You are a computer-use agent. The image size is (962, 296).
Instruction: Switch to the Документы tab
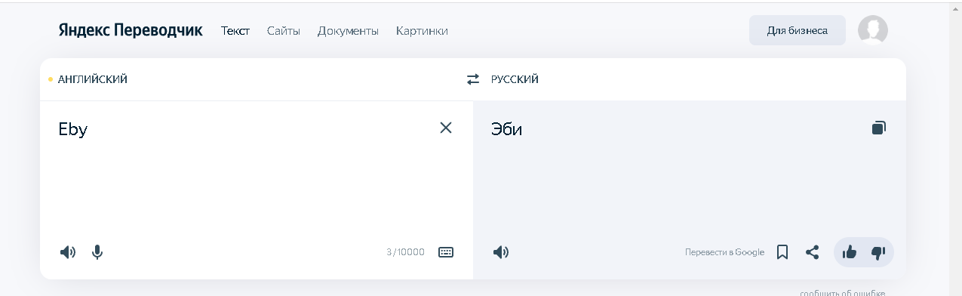coord(348,31)
